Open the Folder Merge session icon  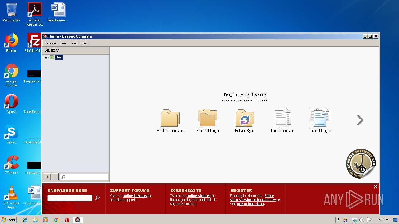click(207, 121)
